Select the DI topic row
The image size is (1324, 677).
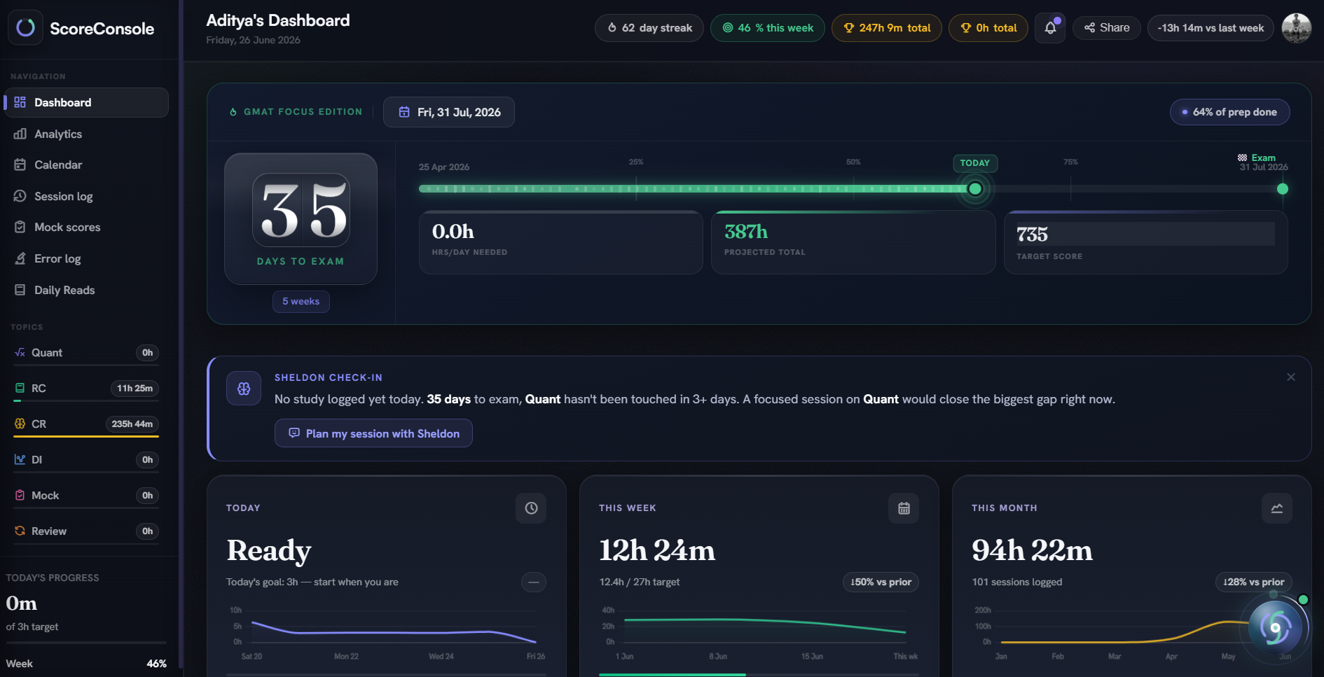pyautogui.click(x=86, y=460)
